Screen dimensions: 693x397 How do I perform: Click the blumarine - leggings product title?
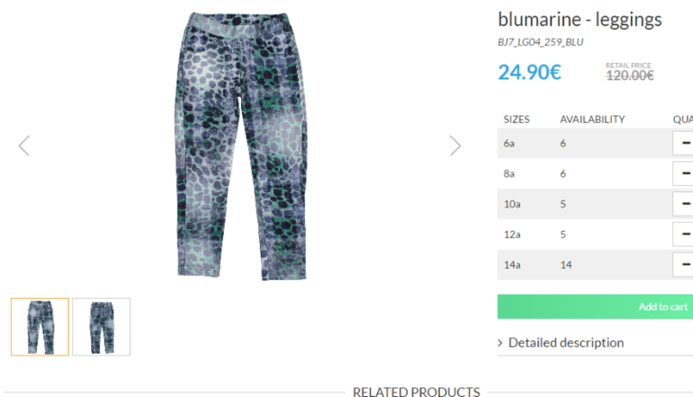click(x=580, y=20)
